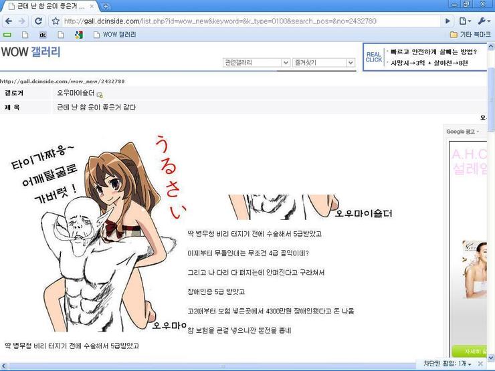The height and width of the screenshot is (371, 495).
Task: Click the Go arrow beside address bar
Action: (448, 21)
